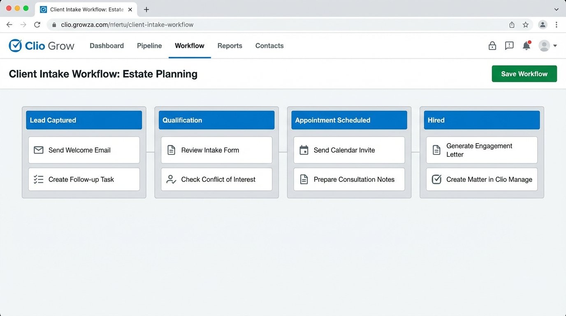Switch to the Reports tab

(x=230, y=46)
